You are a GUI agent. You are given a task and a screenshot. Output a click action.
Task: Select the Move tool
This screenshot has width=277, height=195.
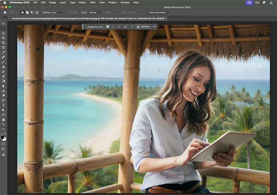3,23
